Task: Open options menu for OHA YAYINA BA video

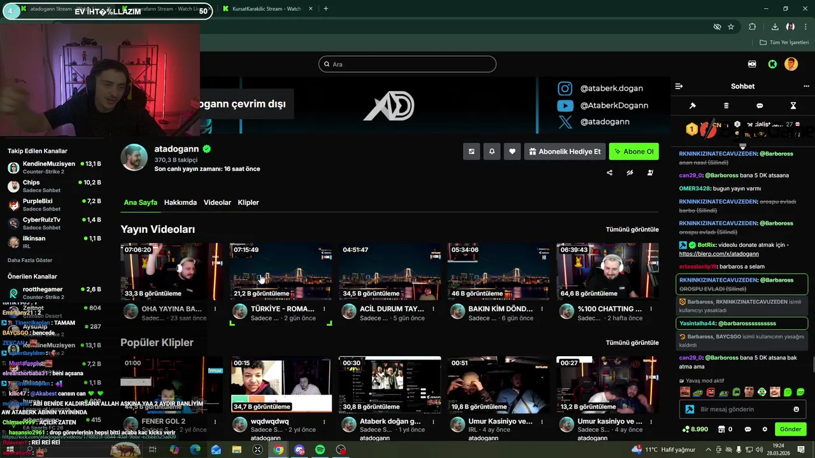Action: coord(215,309)
